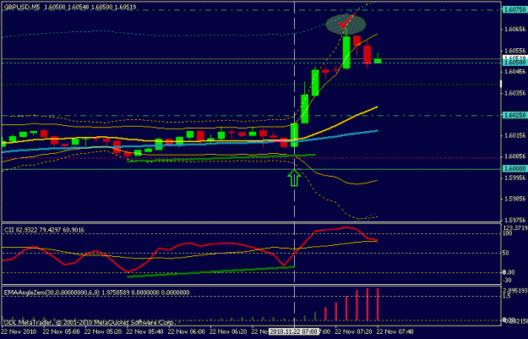Click the 22 Nov 06:00 time label
The height and width of the screenshot is (339, 528).
click(x=187, y=332)
